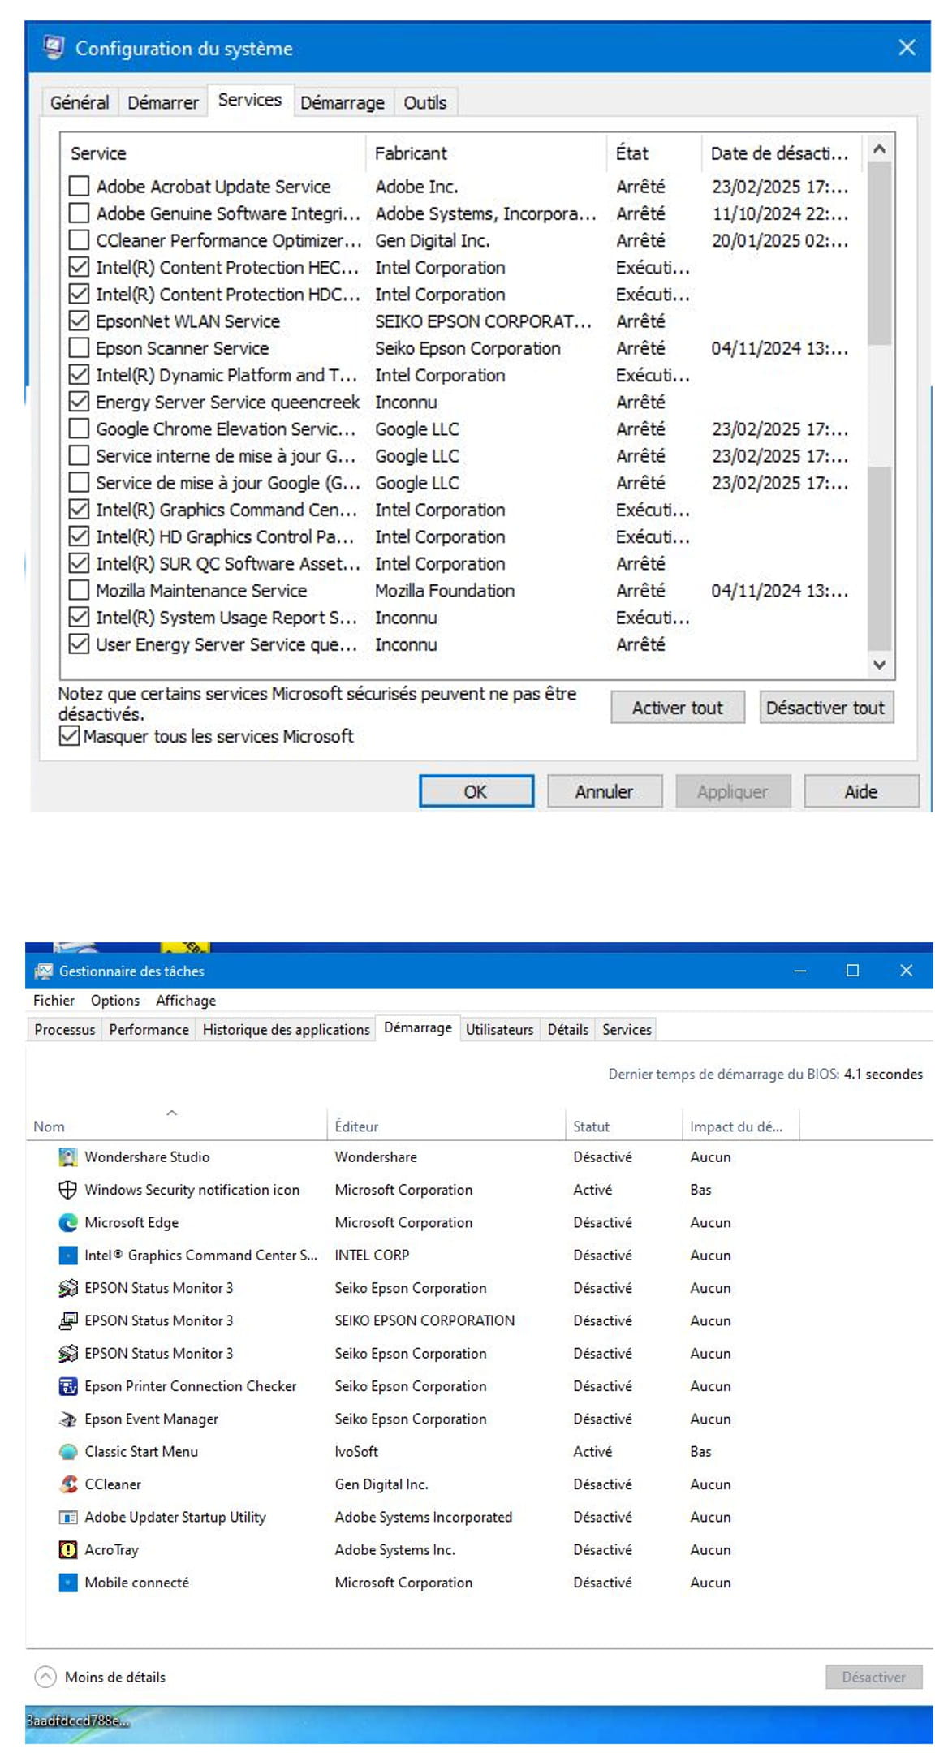Open the Options menu
Image resolution: width=948 pixels, height=1753 pixels.
[x=115, y=1000]
